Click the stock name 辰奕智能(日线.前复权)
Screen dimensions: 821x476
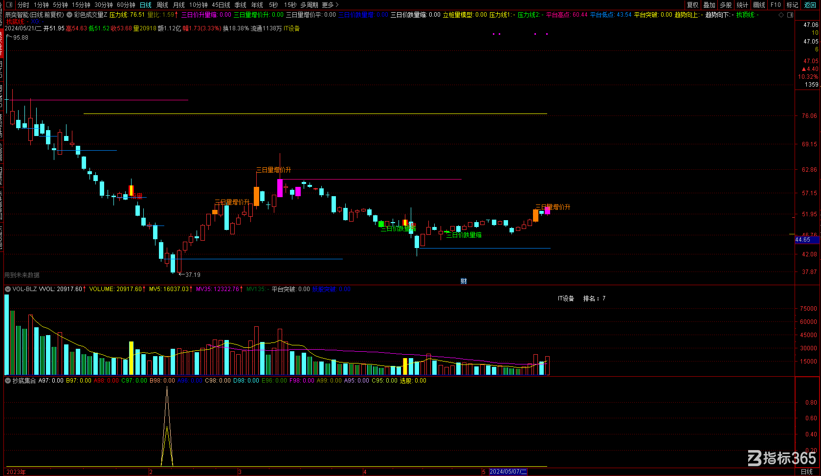(x=35, y=15)
